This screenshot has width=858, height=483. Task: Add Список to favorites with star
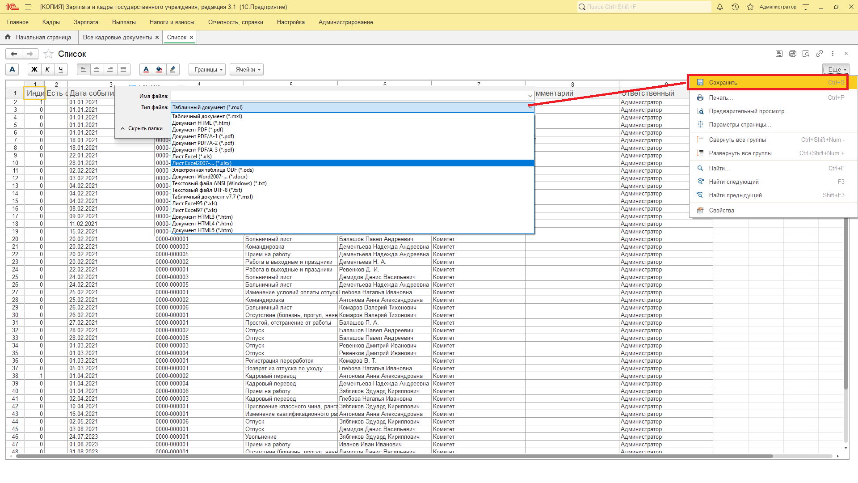point(48,54)
